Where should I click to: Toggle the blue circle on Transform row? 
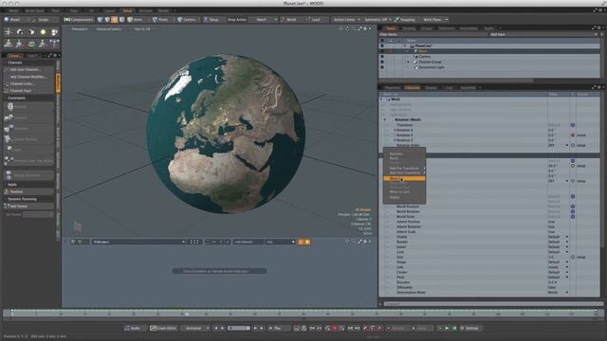point(573,125)
